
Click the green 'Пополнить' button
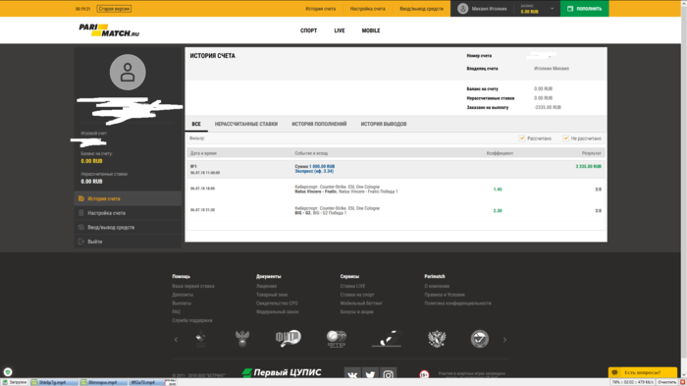pos(585,8)
